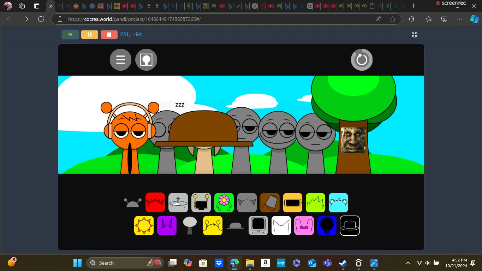Open the Steam icon from the taskbar
This screenshot has width=482, height=271.
[x=342, y=263]
